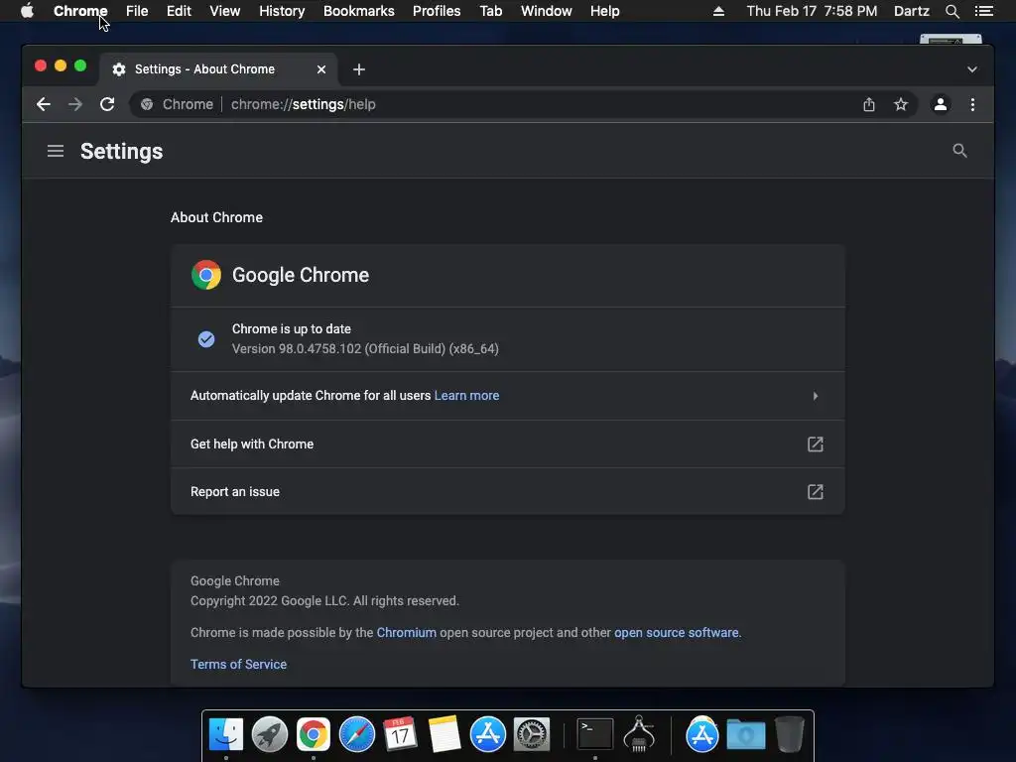Screen dimensions: 1016x762
Task: Click Google Chrome in the dock
Action: 313,734
